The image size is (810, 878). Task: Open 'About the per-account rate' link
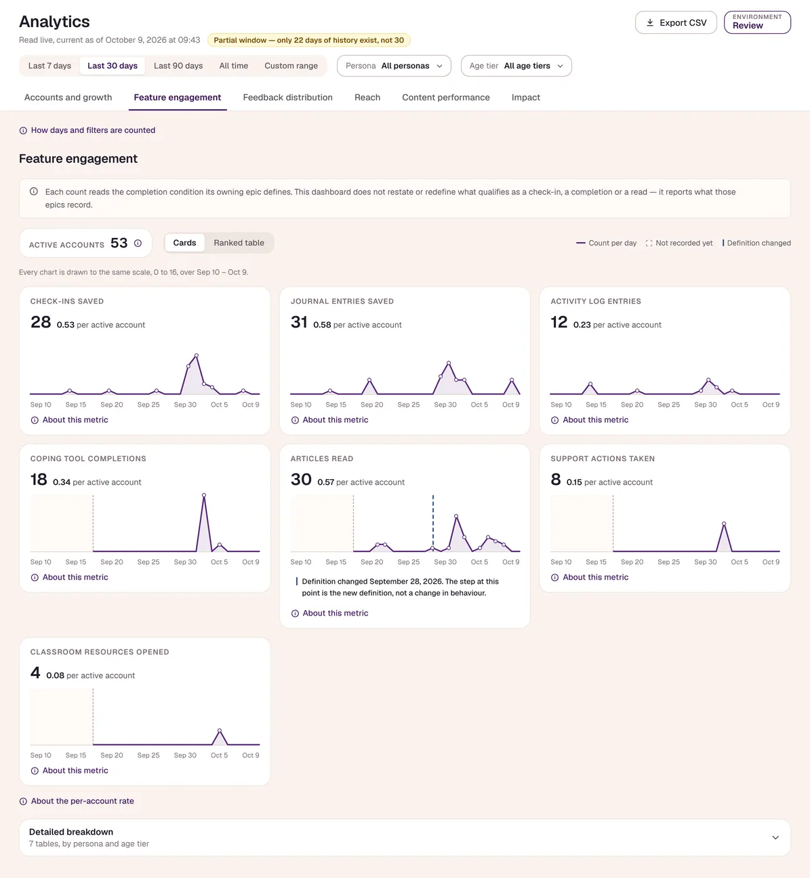[83, 801]
